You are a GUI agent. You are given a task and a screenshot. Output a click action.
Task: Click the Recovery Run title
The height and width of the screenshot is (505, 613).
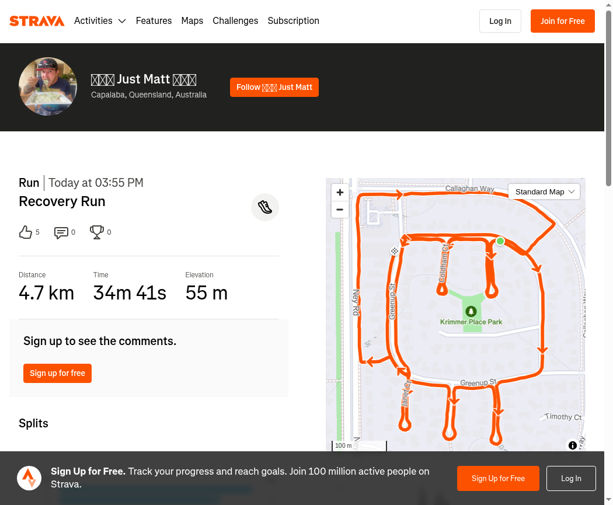coord(62,201)
